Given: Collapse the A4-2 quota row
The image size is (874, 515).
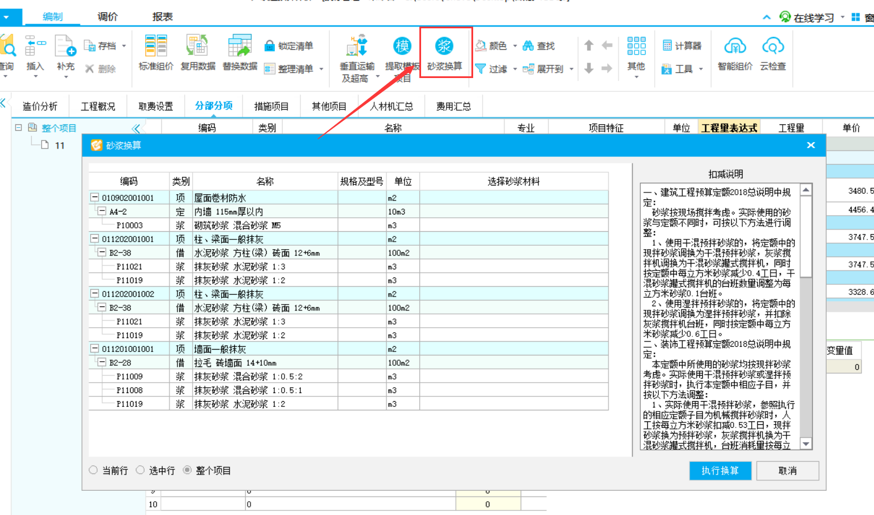Looking at the screenshot, I should click(101, 211).
